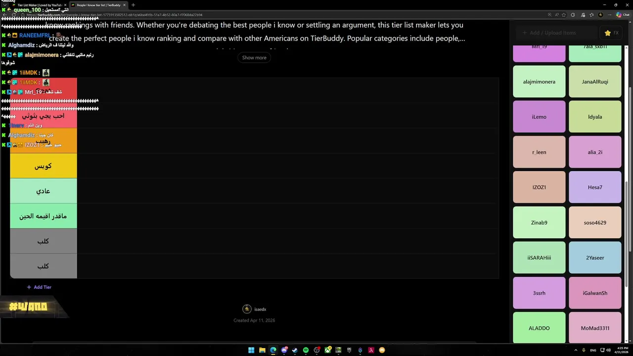Click the browser address bar URL
This screenshot has width=633, height=356.
115,15
